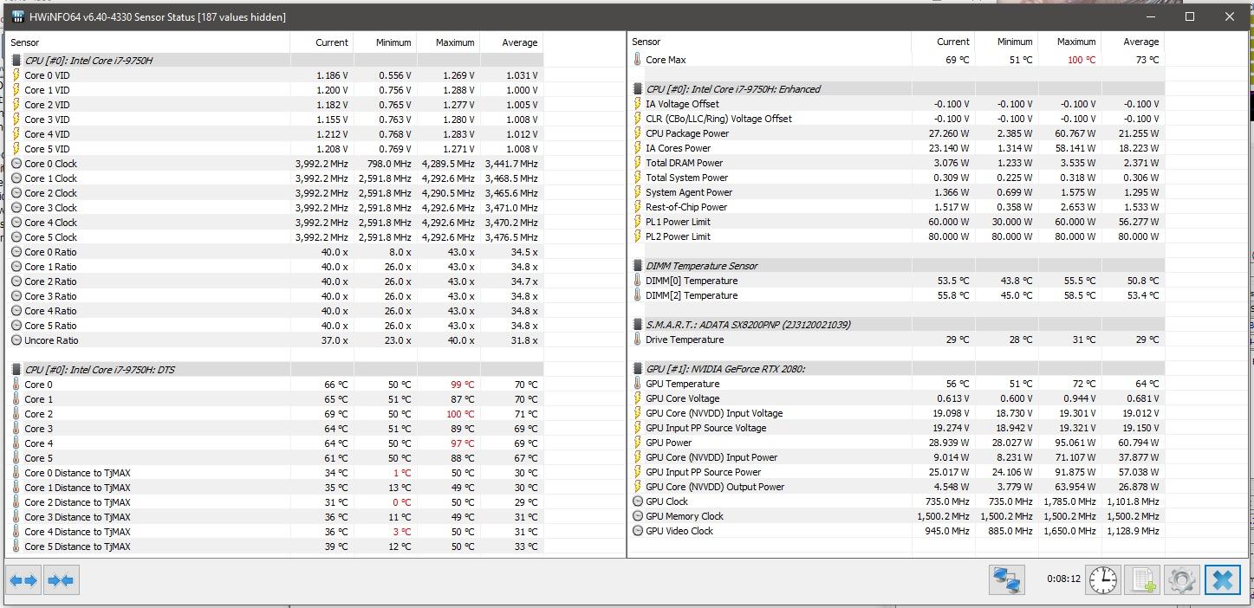Select the GPU Video Clock row

pos(896,531)
